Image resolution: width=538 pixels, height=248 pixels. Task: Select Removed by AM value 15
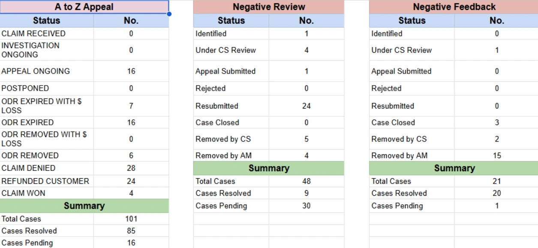[496, 156]
